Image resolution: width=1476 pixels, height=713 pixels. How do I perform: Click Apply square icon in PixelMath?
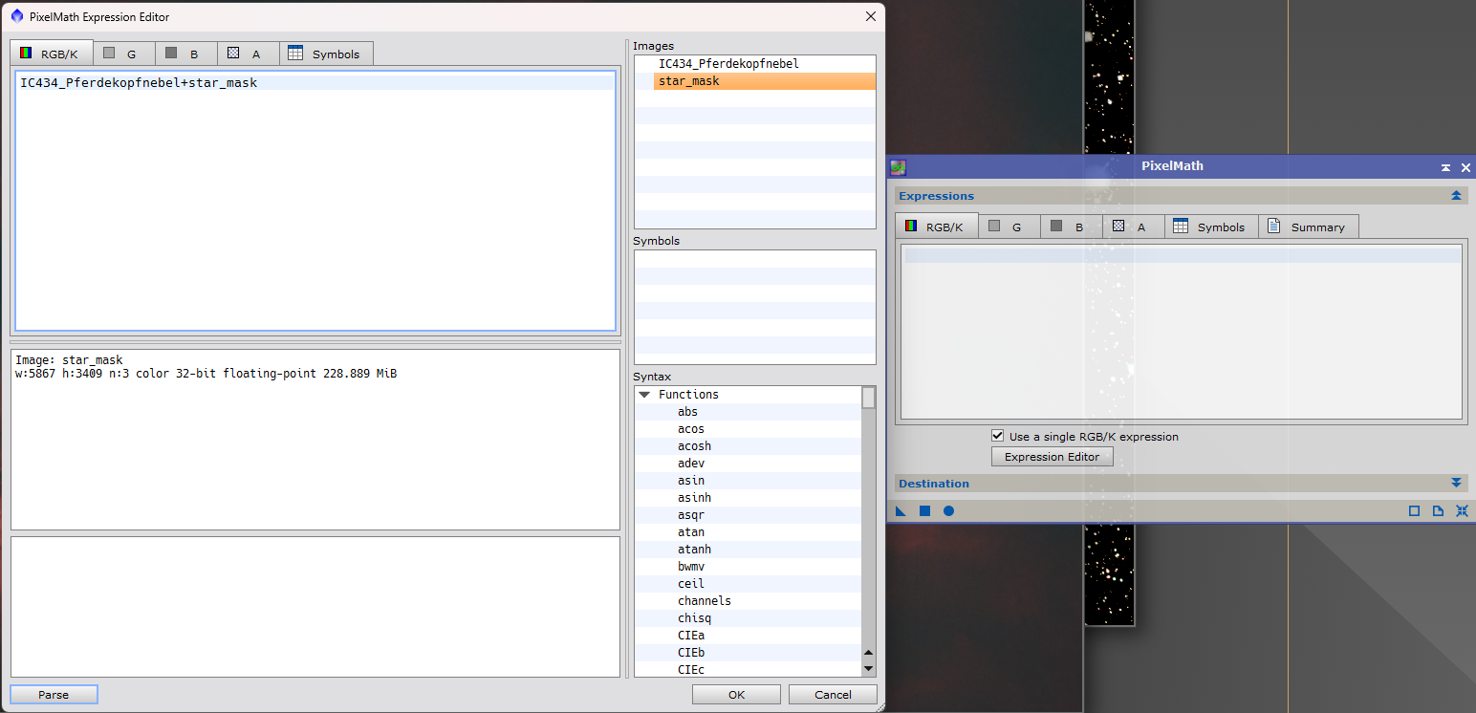point(924,511)
